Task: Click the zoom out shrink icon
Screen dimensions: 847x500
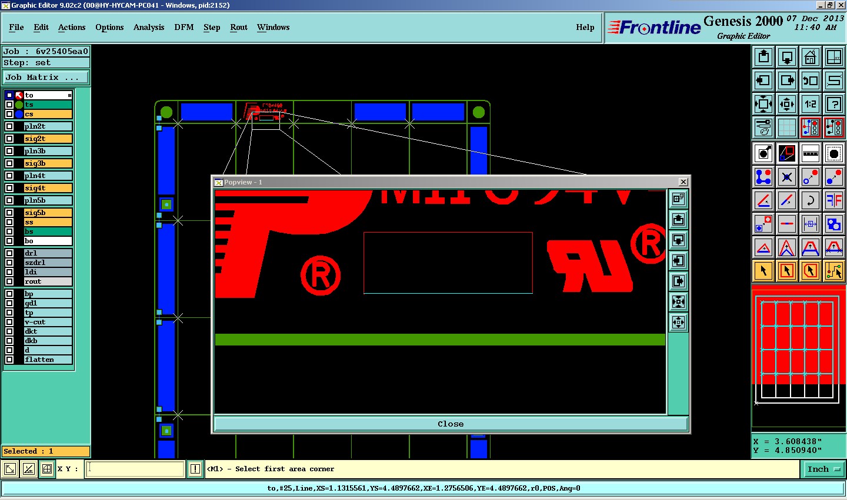Action: 787,104
